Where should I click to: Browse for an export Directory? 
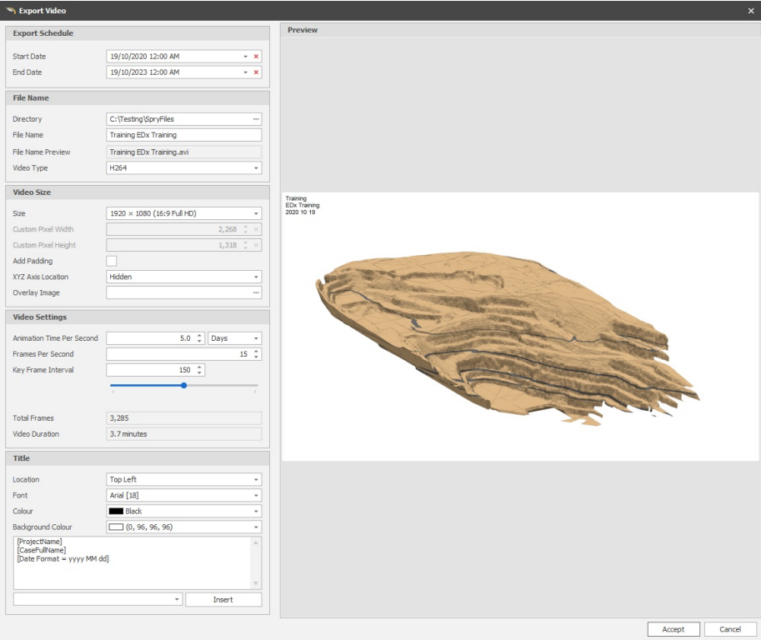pyautogui.click(x=254, y=118)
